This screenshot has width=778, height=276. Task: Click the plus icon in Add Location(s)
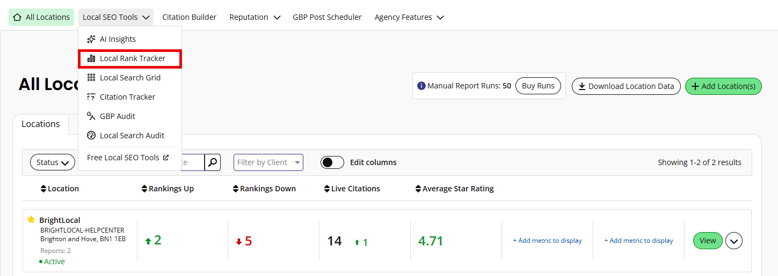695,86
